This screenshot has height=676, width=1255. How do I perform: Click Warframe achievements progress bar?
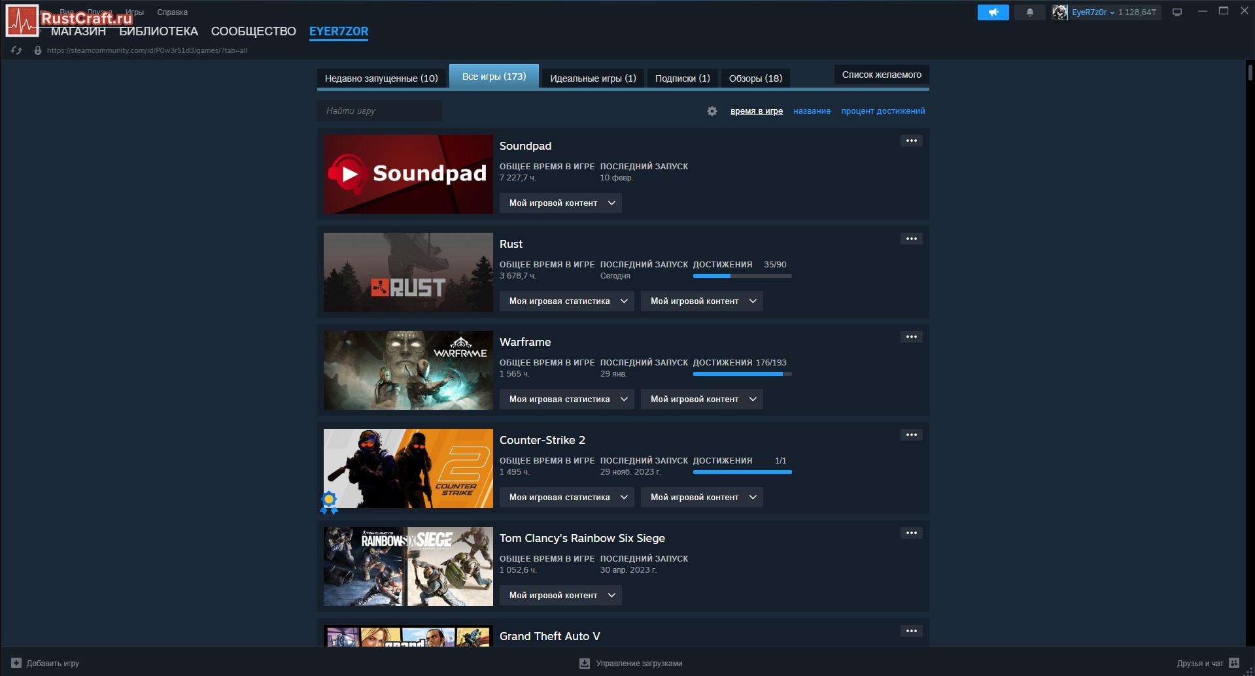[742, 374]
